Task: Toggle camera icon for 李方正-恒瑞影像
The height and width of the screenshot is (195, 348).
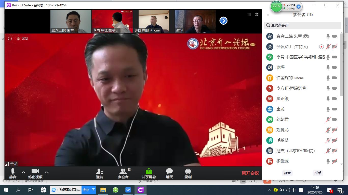Action: click(335, 88)
